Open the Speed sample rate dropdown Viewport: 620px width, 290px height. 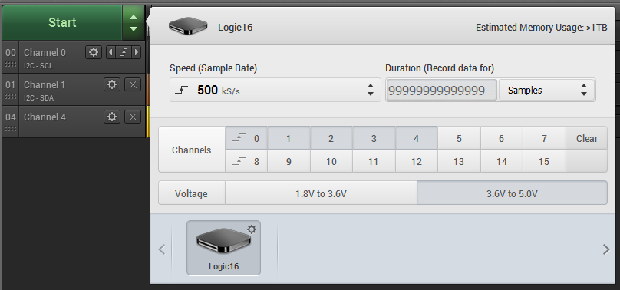point(275,90)
